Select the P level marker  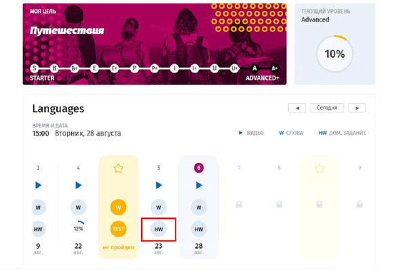click(x=135, y=68)
